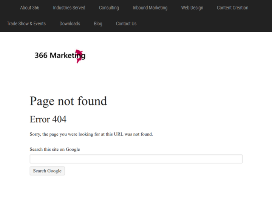Choose Content Creation from the top nav
272x204 pixels.
pos(232,8)
